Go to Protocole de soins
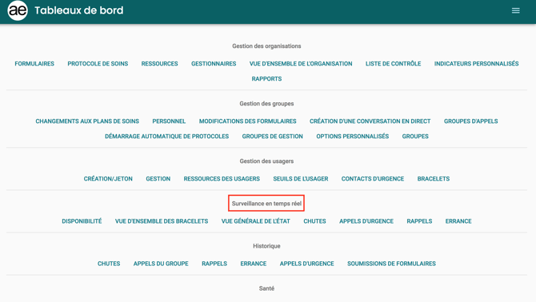This screenshot has width=536, height=302. point(98,64)
